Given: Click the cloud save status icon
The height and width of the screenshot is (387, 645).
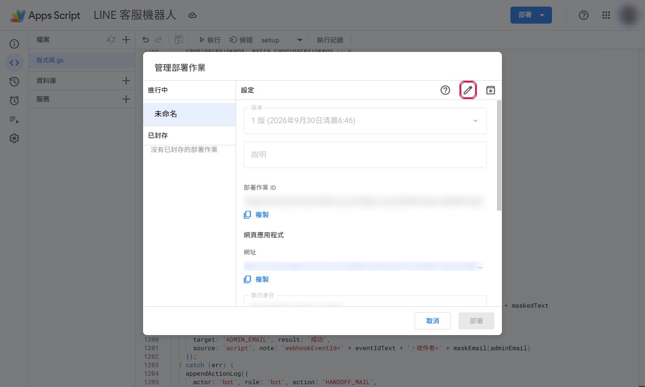Looking at the screenshot, I should (x=192, y=16).
